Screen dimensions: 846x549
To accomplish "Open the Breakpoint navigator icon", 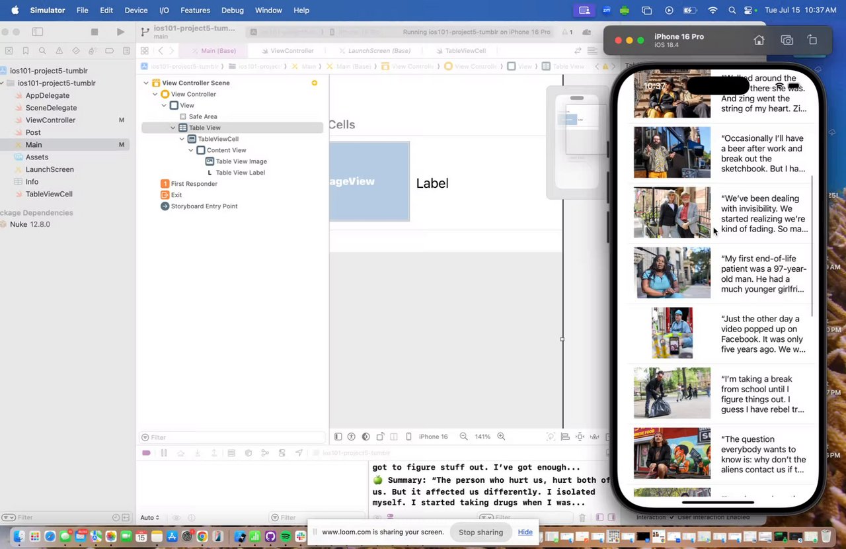I will 109,51.
